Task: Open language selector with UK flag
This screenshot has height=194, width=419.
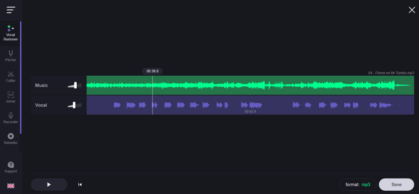Action: 11,186
